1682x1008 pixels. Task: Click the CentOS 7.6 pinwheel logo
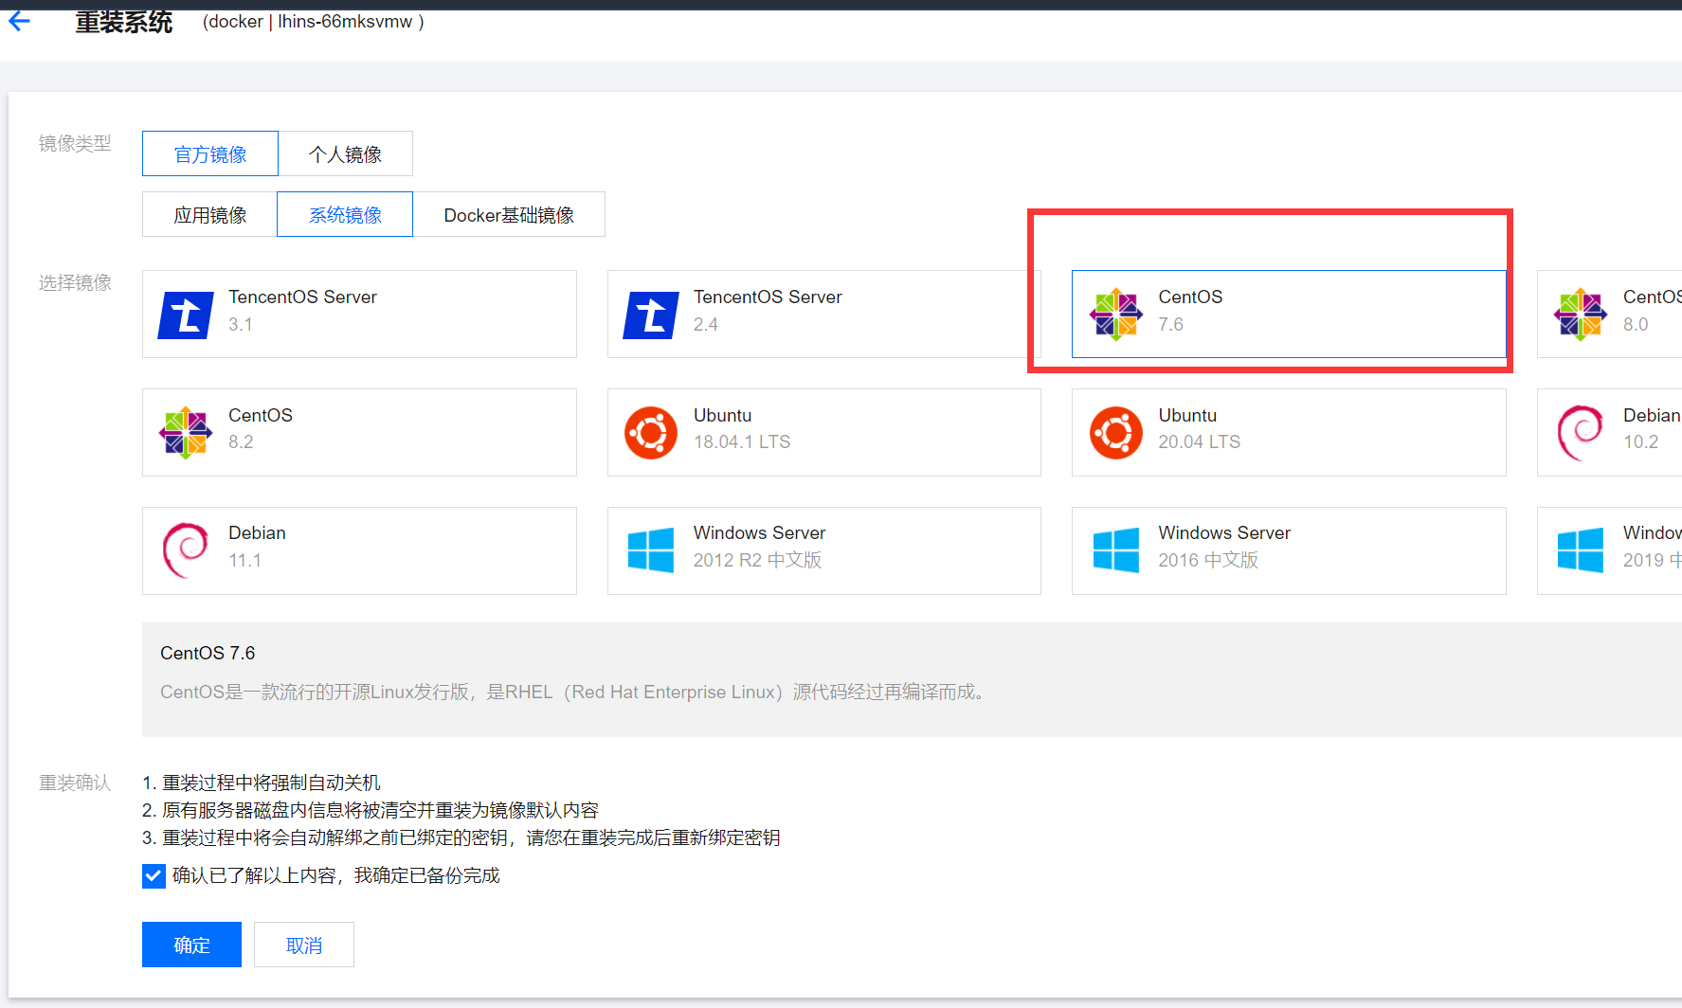[x=1116, y=315]
